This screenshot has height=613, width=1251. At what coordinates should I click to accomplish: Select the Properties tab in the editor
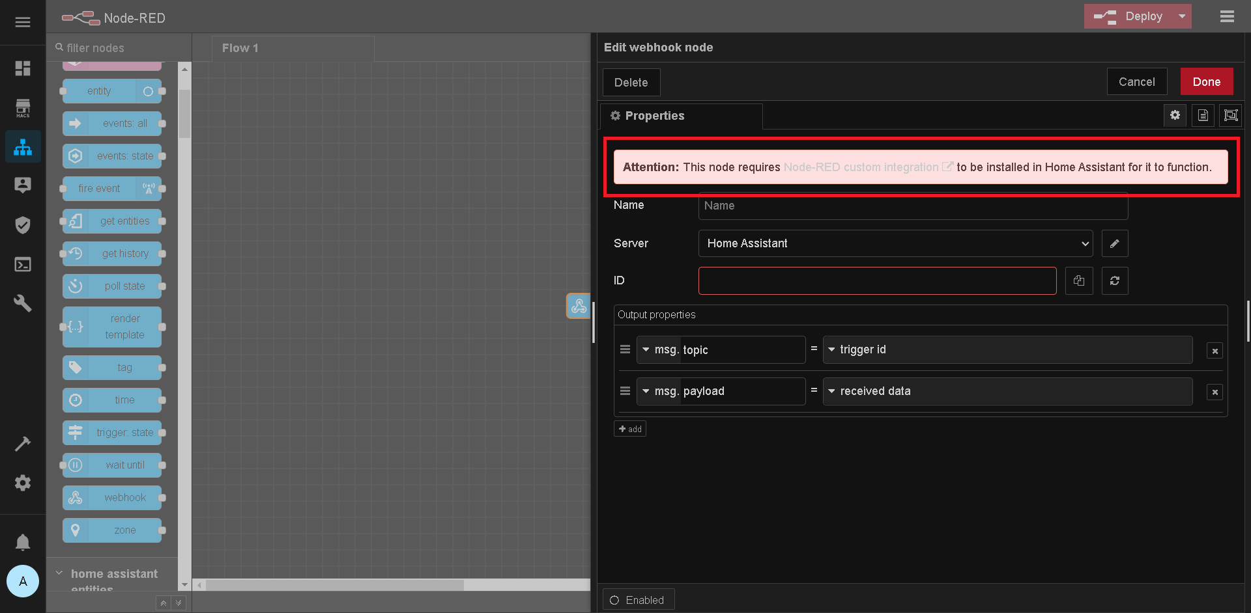[681, 116]
